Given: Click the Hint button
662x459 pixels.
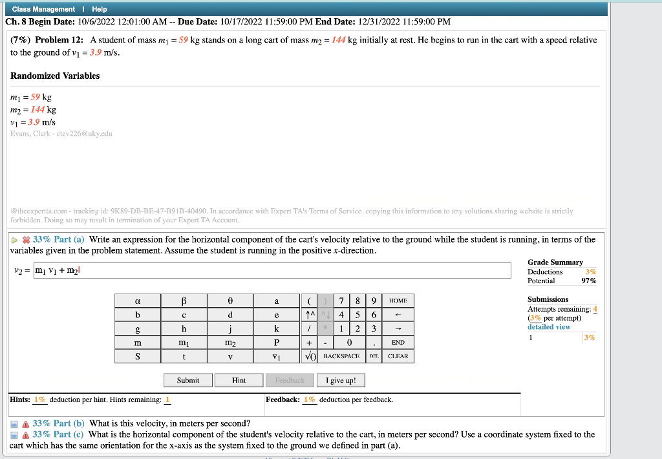Looking at the screenshot, I should click(x=239, y=380).
